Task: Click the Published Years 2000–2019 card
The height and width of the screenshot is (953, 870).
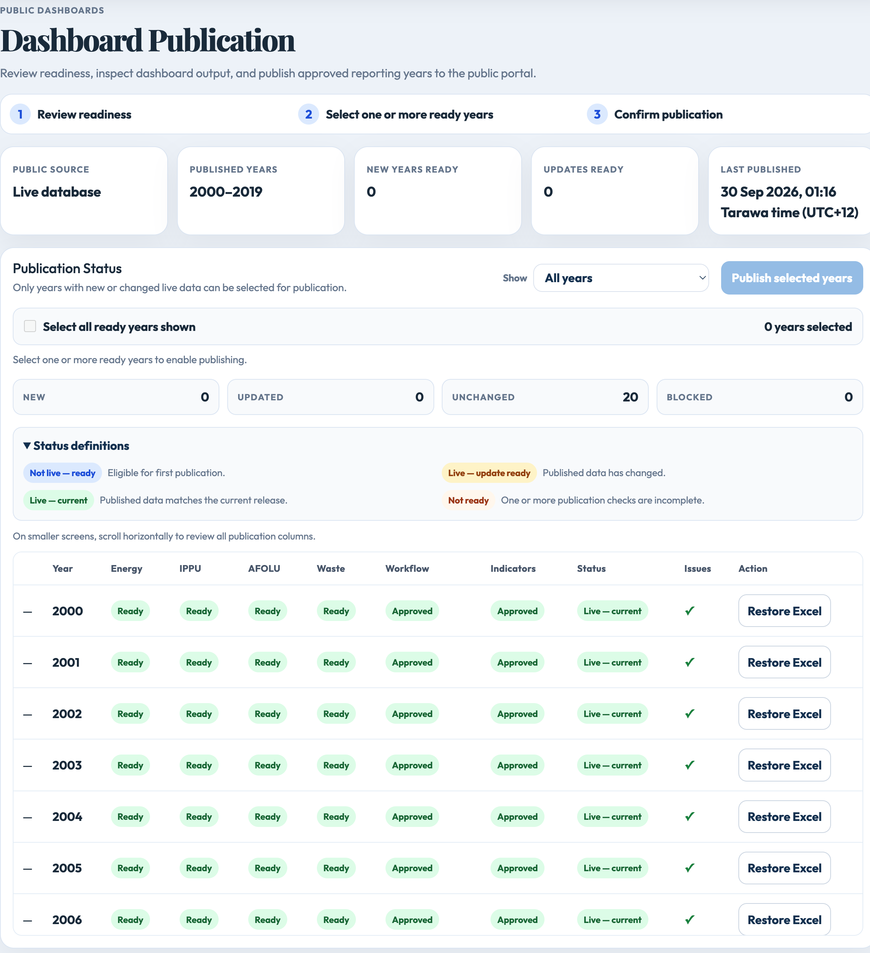Action: click(261, 191)
